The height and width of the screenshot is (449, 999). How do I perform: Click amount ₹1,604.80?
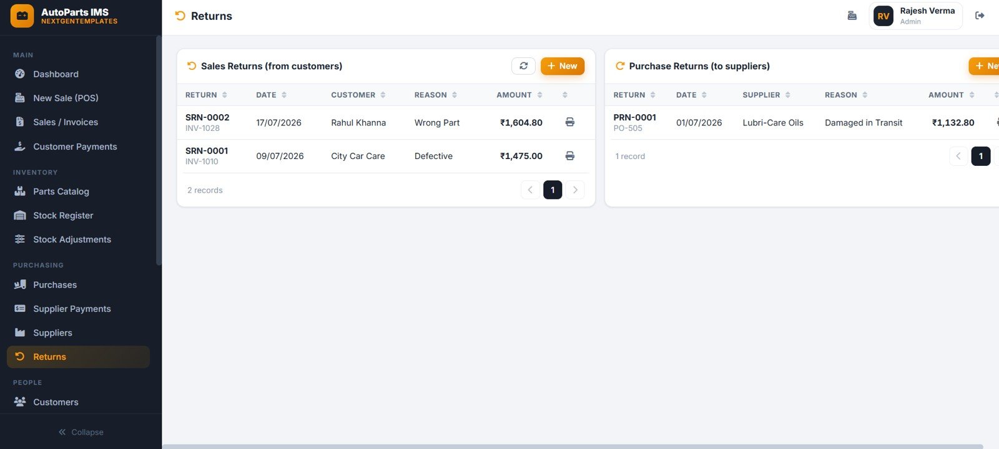[x=521, y=123]
